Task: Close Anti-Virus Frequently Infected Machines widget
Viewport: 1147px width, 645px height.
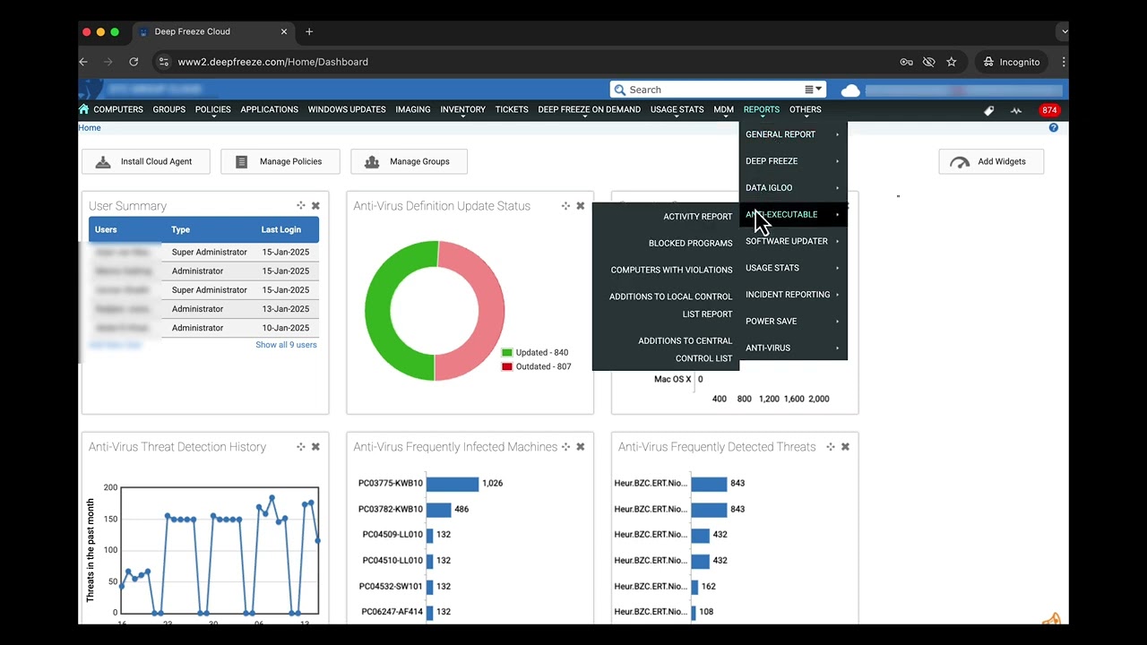Action: (581, 446)
